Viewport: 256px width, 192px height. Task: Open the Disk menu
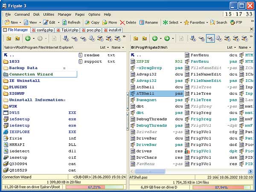tap(36, 15)
